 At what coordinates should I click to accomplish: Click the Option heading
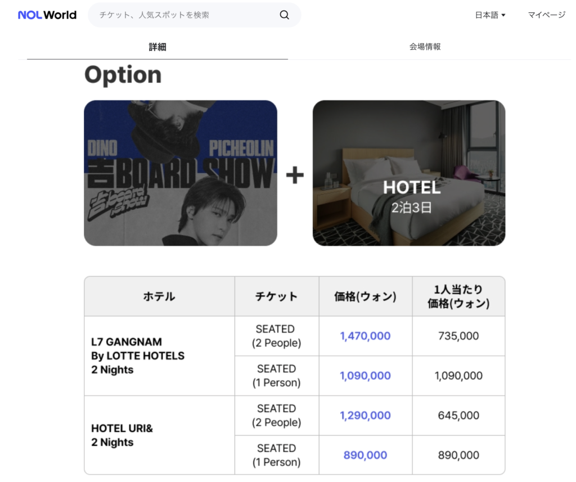point(123,75)
